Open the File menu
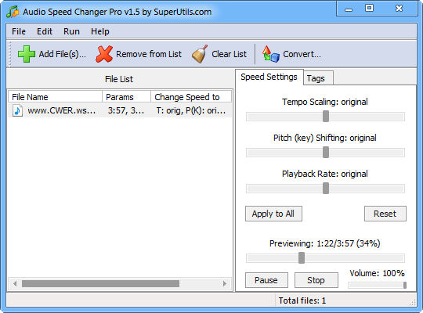Image resolution: width=423 pixels, height=313 pixels. click(19, 31)
